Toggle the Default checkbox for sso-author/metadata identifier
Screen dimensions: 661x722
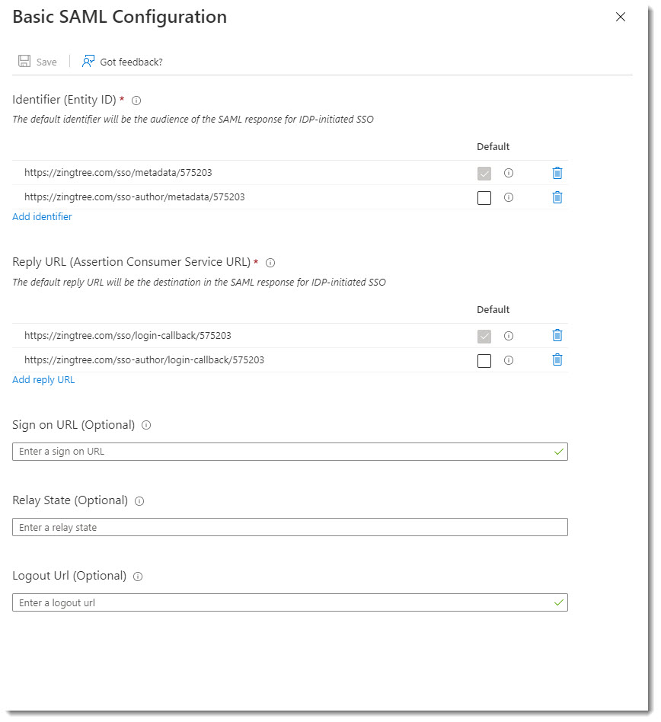pos(484,197)
